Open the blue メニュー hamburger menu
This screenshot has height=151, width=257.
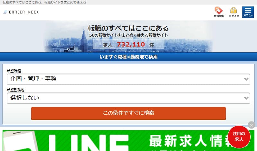[x=248, y=12]
